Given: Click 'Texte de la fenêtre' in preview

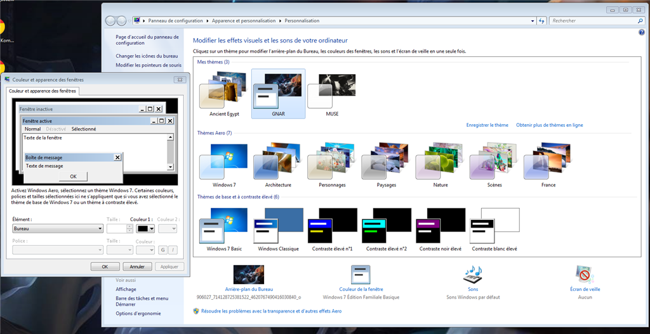Looking at the screenshot, I should tap(43, 138).
